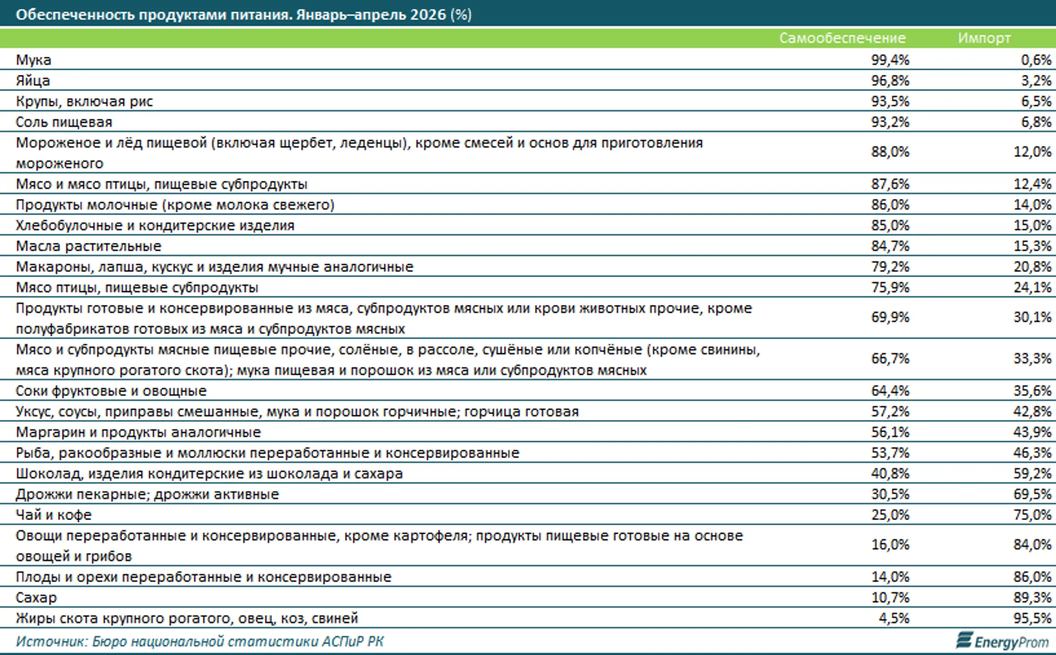Select the 'Сахар' row label
Image resolution: width=1056 pixels, height=655 pixels.
pos(36,597)
